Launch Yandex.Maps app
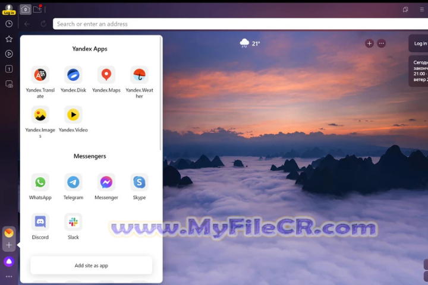 tap(106, 80)
